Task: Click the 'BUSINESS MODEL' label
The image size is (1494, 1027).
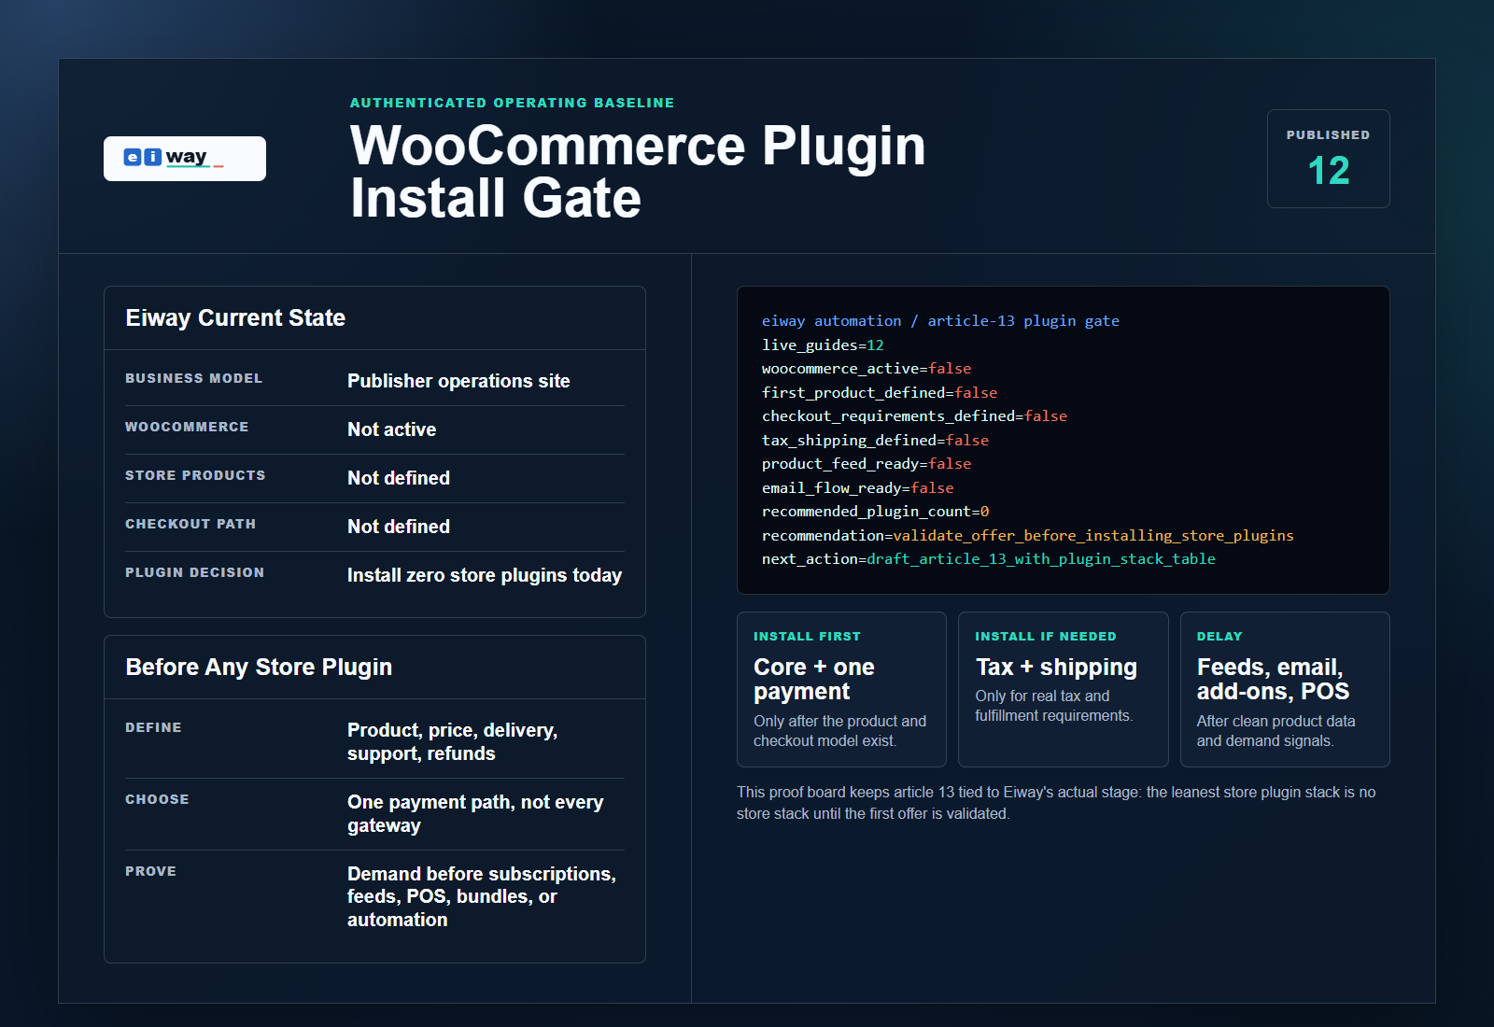Action: (194, 378)
